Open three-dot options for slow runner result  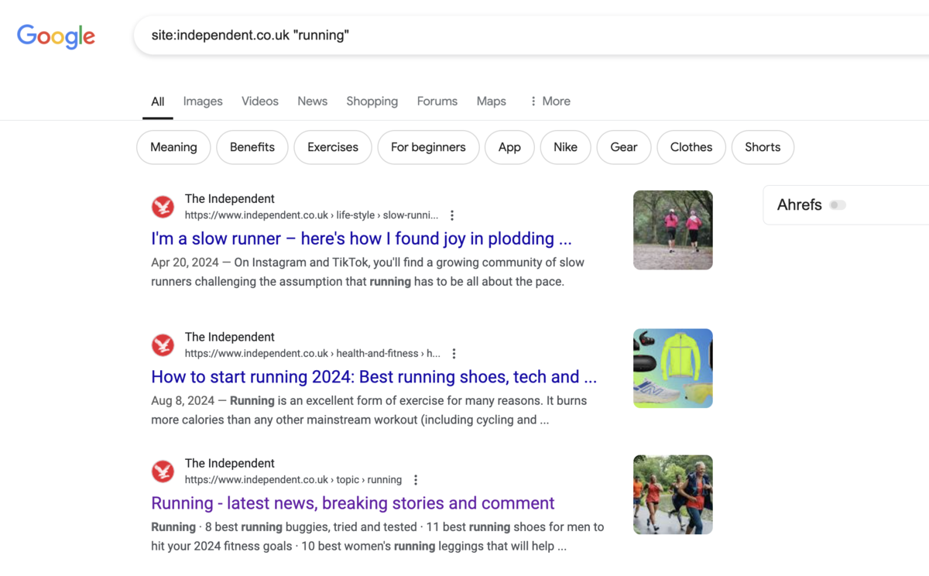(x=452, y=216)
